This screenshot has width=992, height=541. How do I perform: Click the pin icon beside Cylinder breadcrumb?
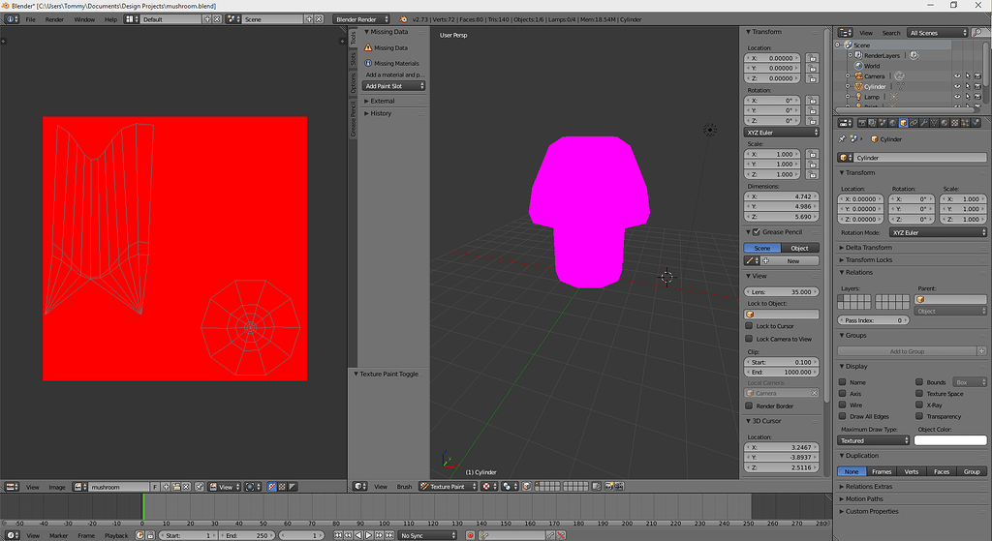[842, 139]
